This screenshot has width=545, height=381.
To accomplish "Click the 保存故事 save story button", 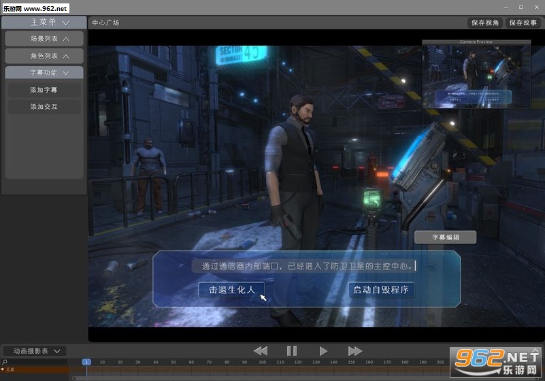I will tap(523, 23).
